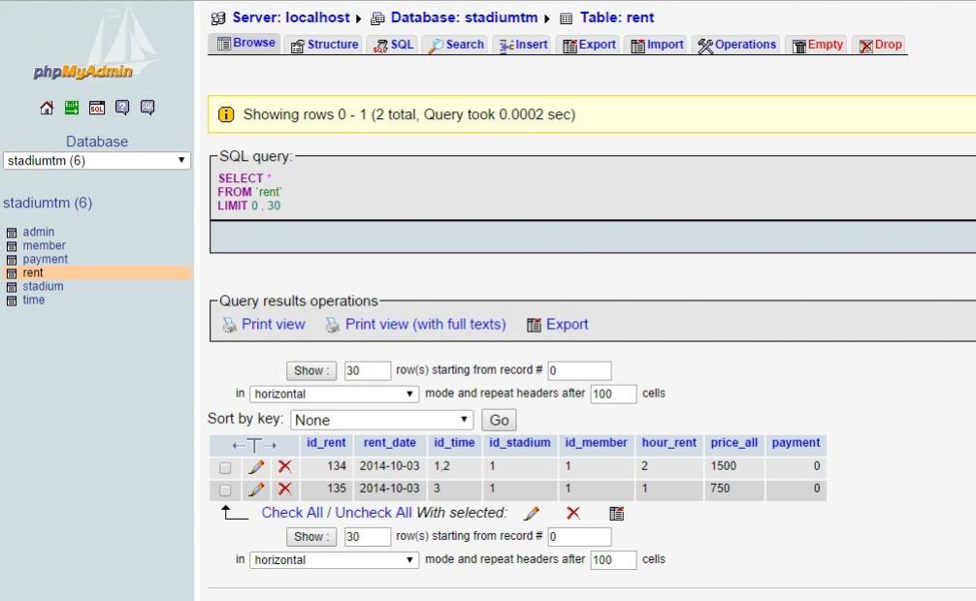This screenshot has width=976, height=601.
Task: Click the red X delete selected icon
Action: click(x=573, y=513)
